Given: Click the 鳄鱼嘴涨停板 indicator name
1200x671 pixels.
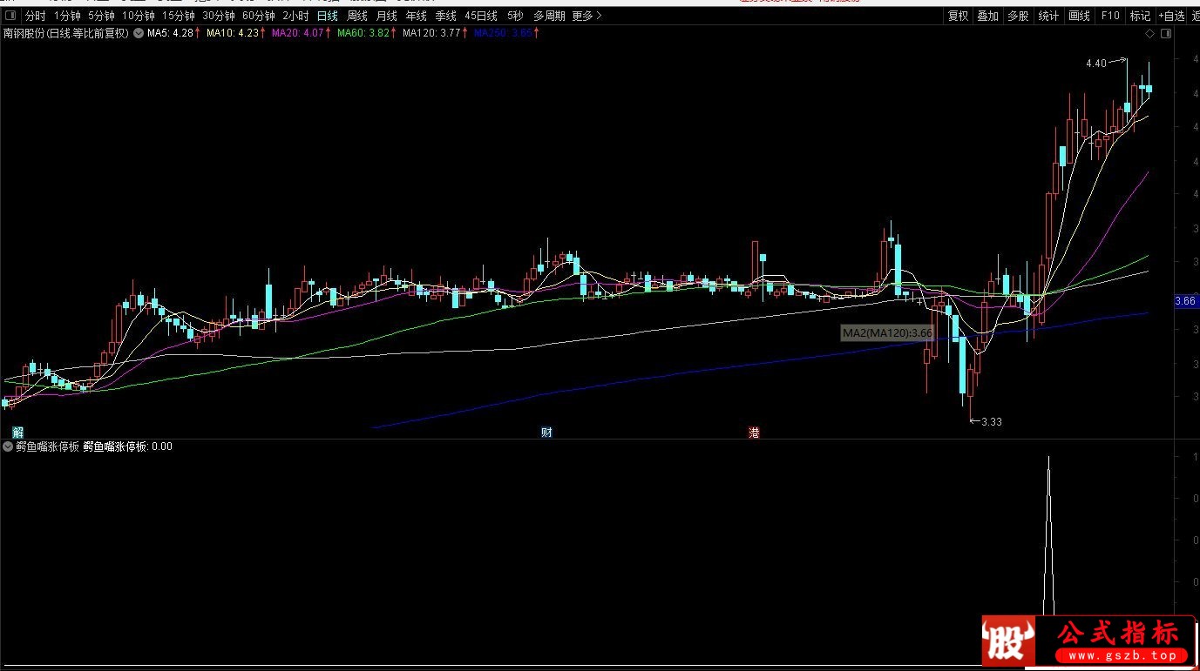Looking at the screenshot, I should [x=48, y=446].
